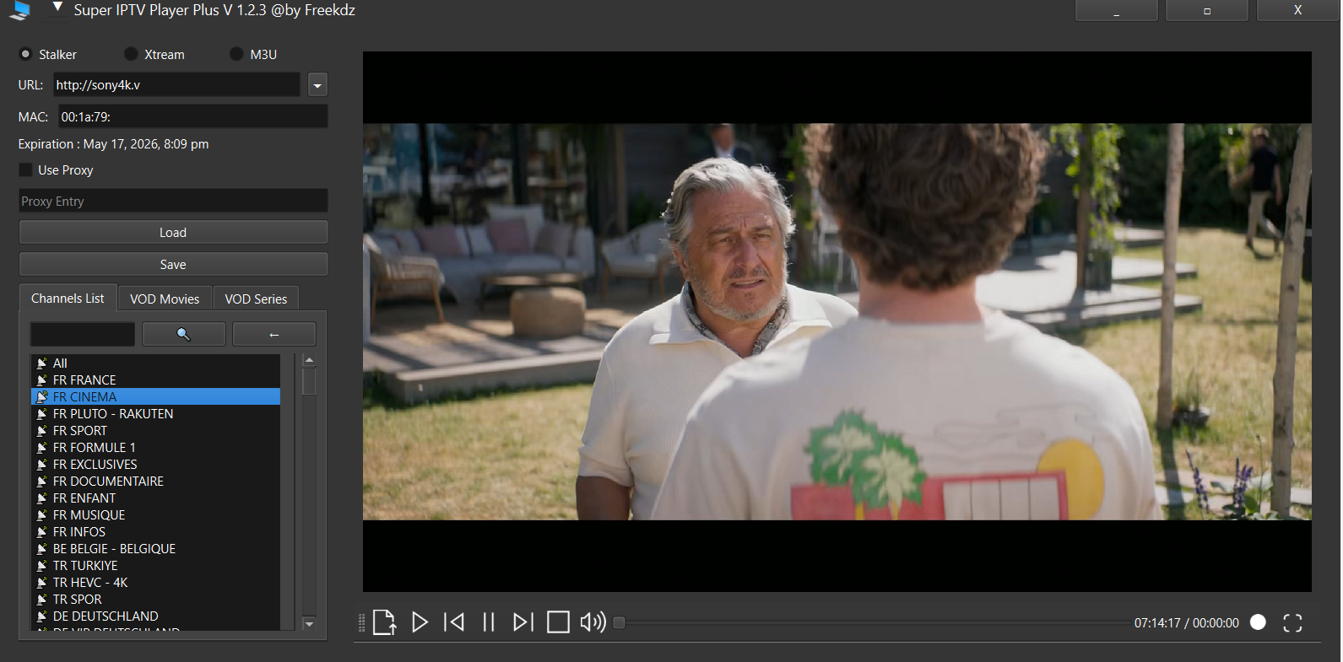Select the M3U radio button

click(x=236, y=54)
